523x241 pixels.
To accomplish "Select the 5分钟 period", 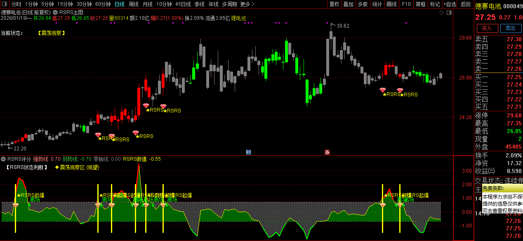I will pyautogui.click(x=47, y=4).
